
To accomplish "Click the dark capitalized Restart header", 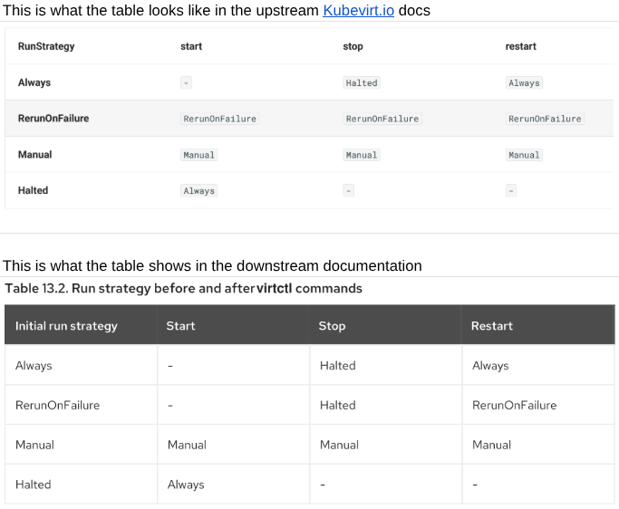I will [x=492, y=326].
